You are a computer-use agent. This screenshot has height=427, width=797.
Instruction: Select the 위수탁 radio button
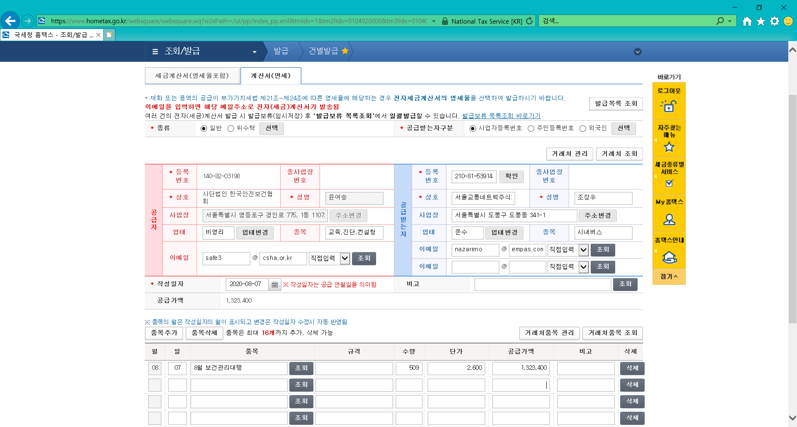[231, 129]
